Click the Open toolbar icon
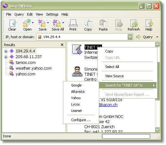 (x=27, y=23)
